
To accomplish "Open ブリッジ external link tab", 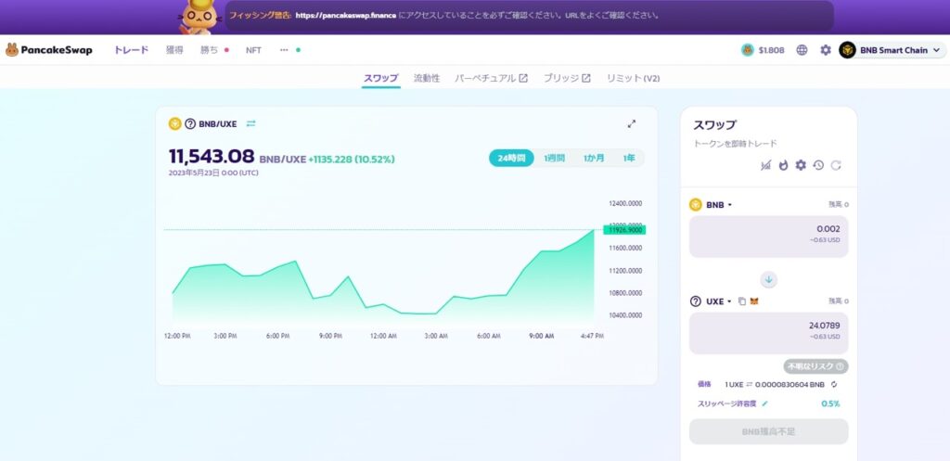I will [x=567, y=78].
